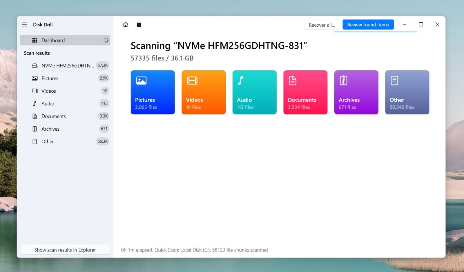This screenshot has width=464, height=272.
Task: Open the Videos tile with 10 files
Action: coord(203,92)
